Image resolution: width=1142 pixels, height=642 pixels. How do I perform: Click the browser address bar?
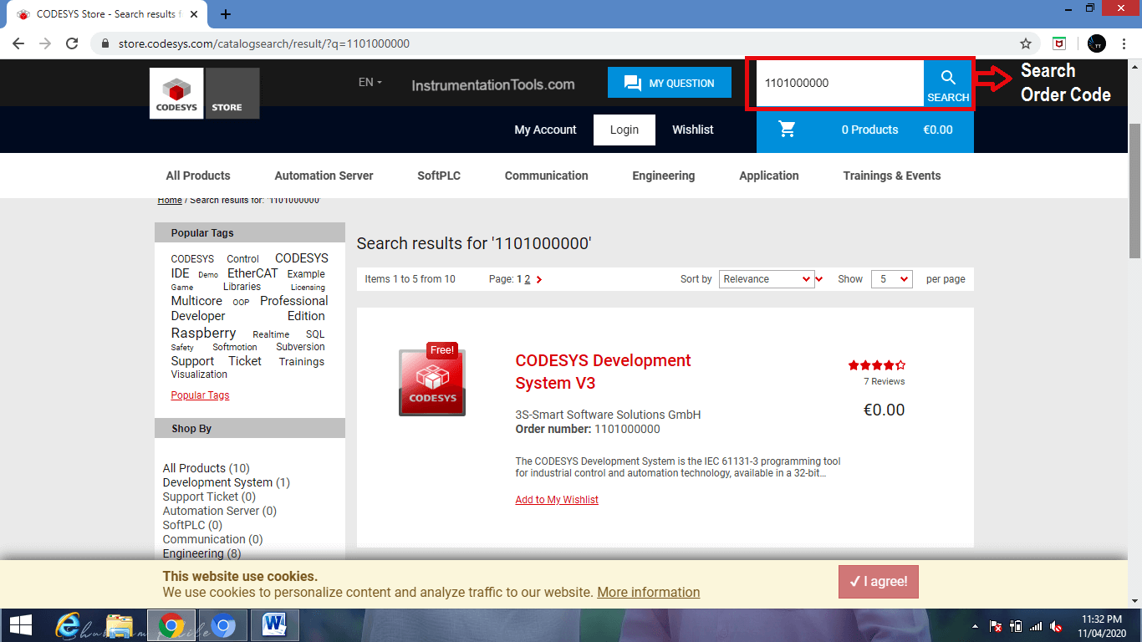coord(564,43)
